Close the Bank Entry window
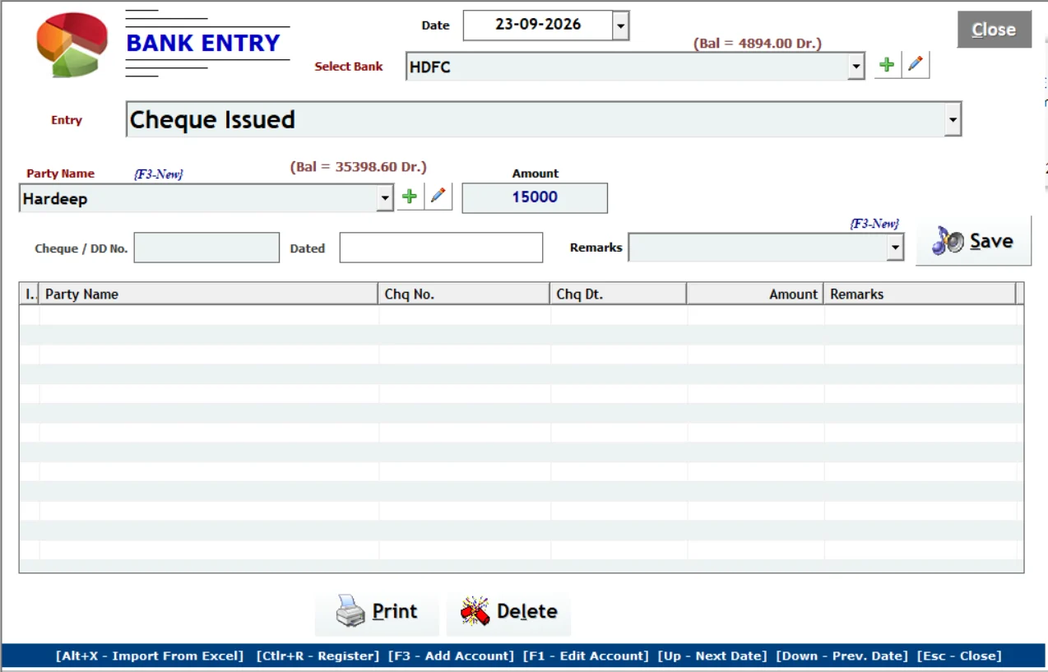 pyautogui.click(x=994, y=30)
